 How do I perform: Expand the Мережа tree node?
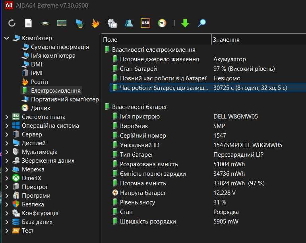click(7, 169)
